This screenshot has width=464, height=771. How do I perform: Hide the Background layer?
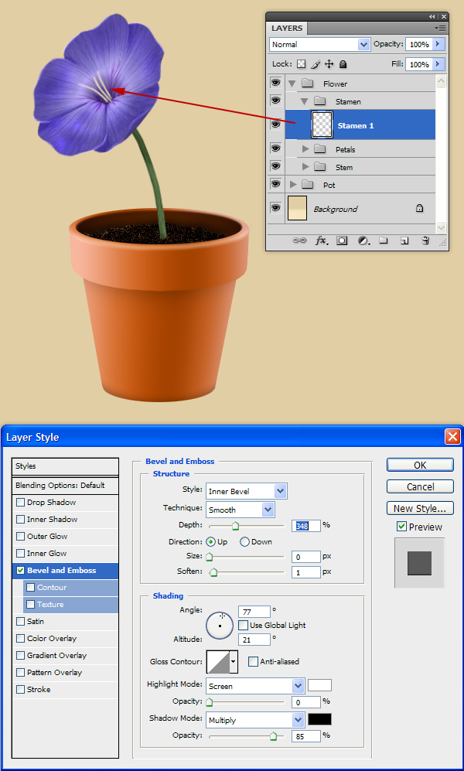(x=275, y=208)
